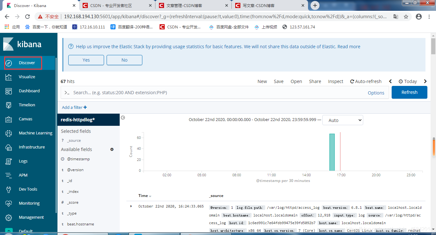Open the Read more link
The image size is (436, 235).
point(349,47)
